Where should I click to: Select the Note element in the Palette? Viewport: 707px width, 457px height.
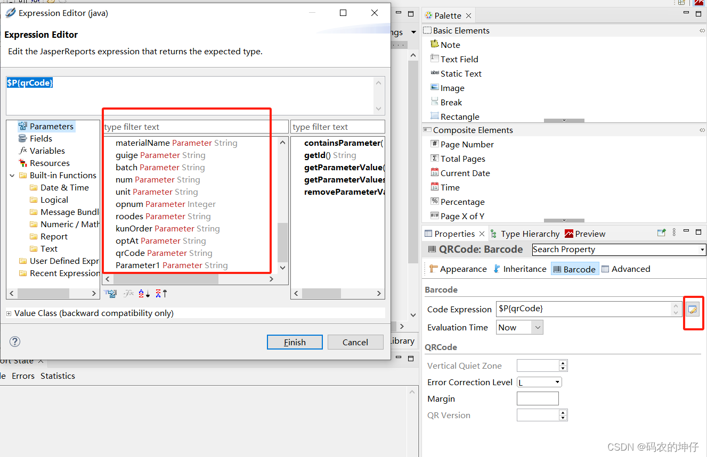[x=449, y=45]
